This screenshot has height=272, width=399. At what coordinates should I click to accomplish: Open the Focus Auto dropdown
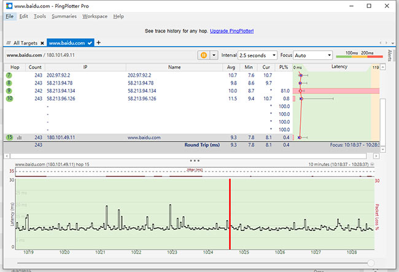(312, 55)
